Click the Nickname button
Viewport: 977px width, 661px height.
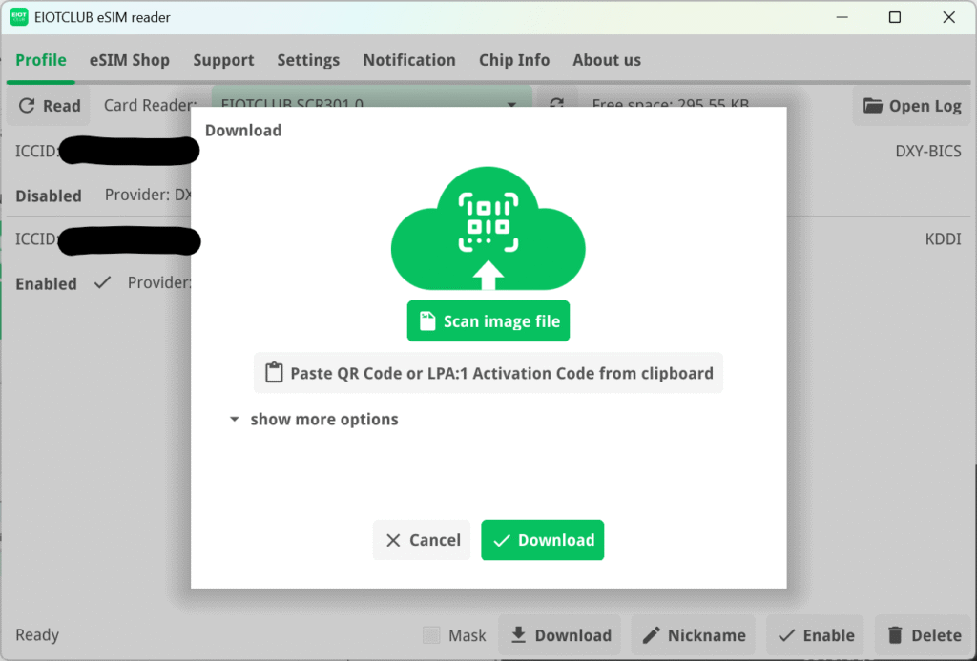click(694, 635)
